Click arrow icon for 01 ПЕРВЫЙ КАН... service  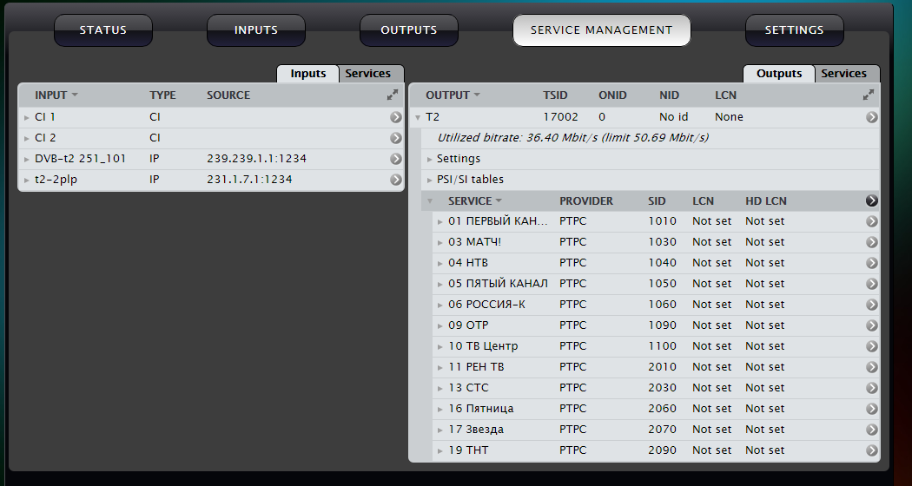(x=872, y=221)
